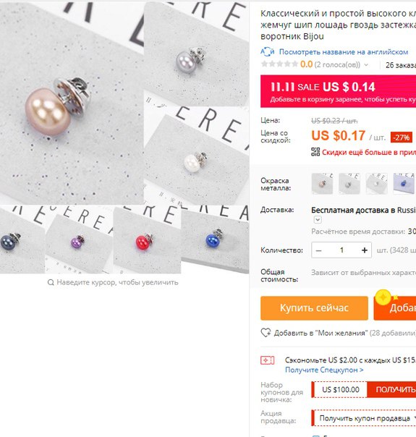416x437 pixels.
Task: Decrease quantity with the minus button
Action: (319, 250)
